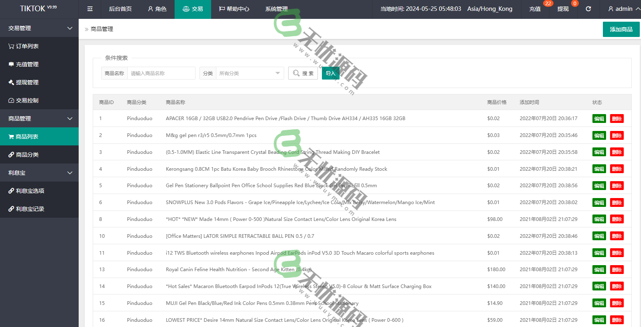Go to 提现管理 in sidebar
This screenshot has height=327, width=641.
click(x=27, y=82)
